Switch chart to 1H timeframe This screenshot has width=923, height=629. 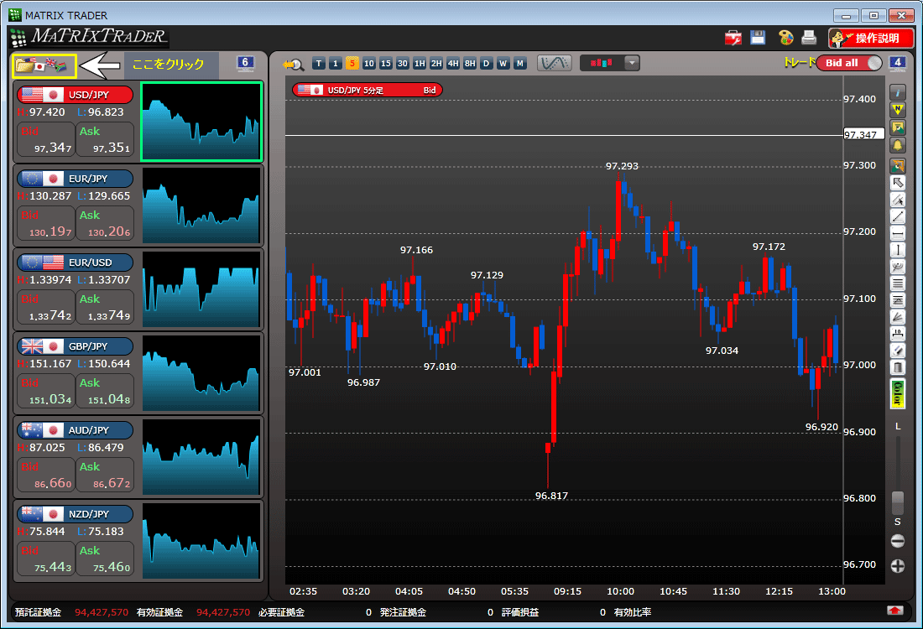tap(419, 64)
